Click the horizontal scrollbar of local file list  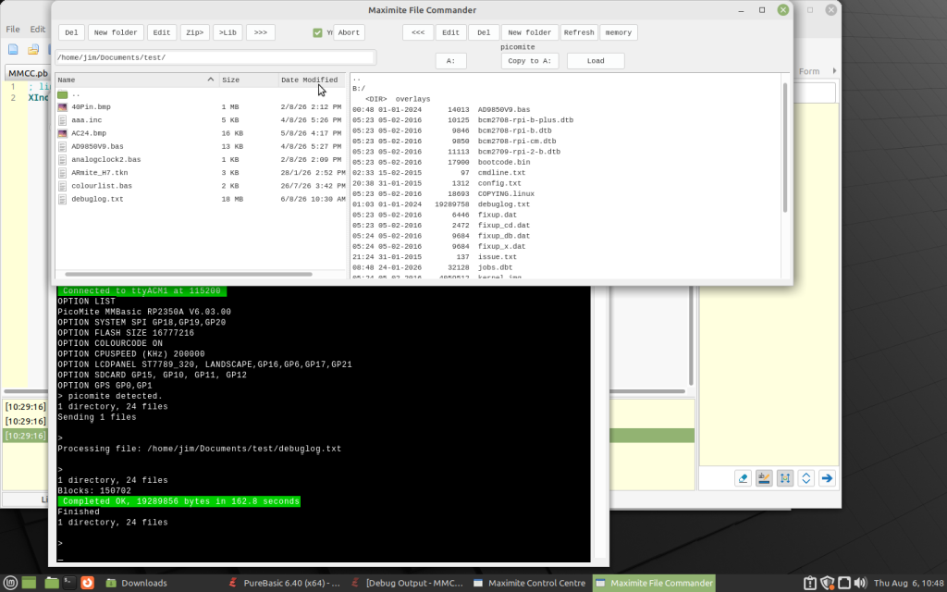click(189, 274)
